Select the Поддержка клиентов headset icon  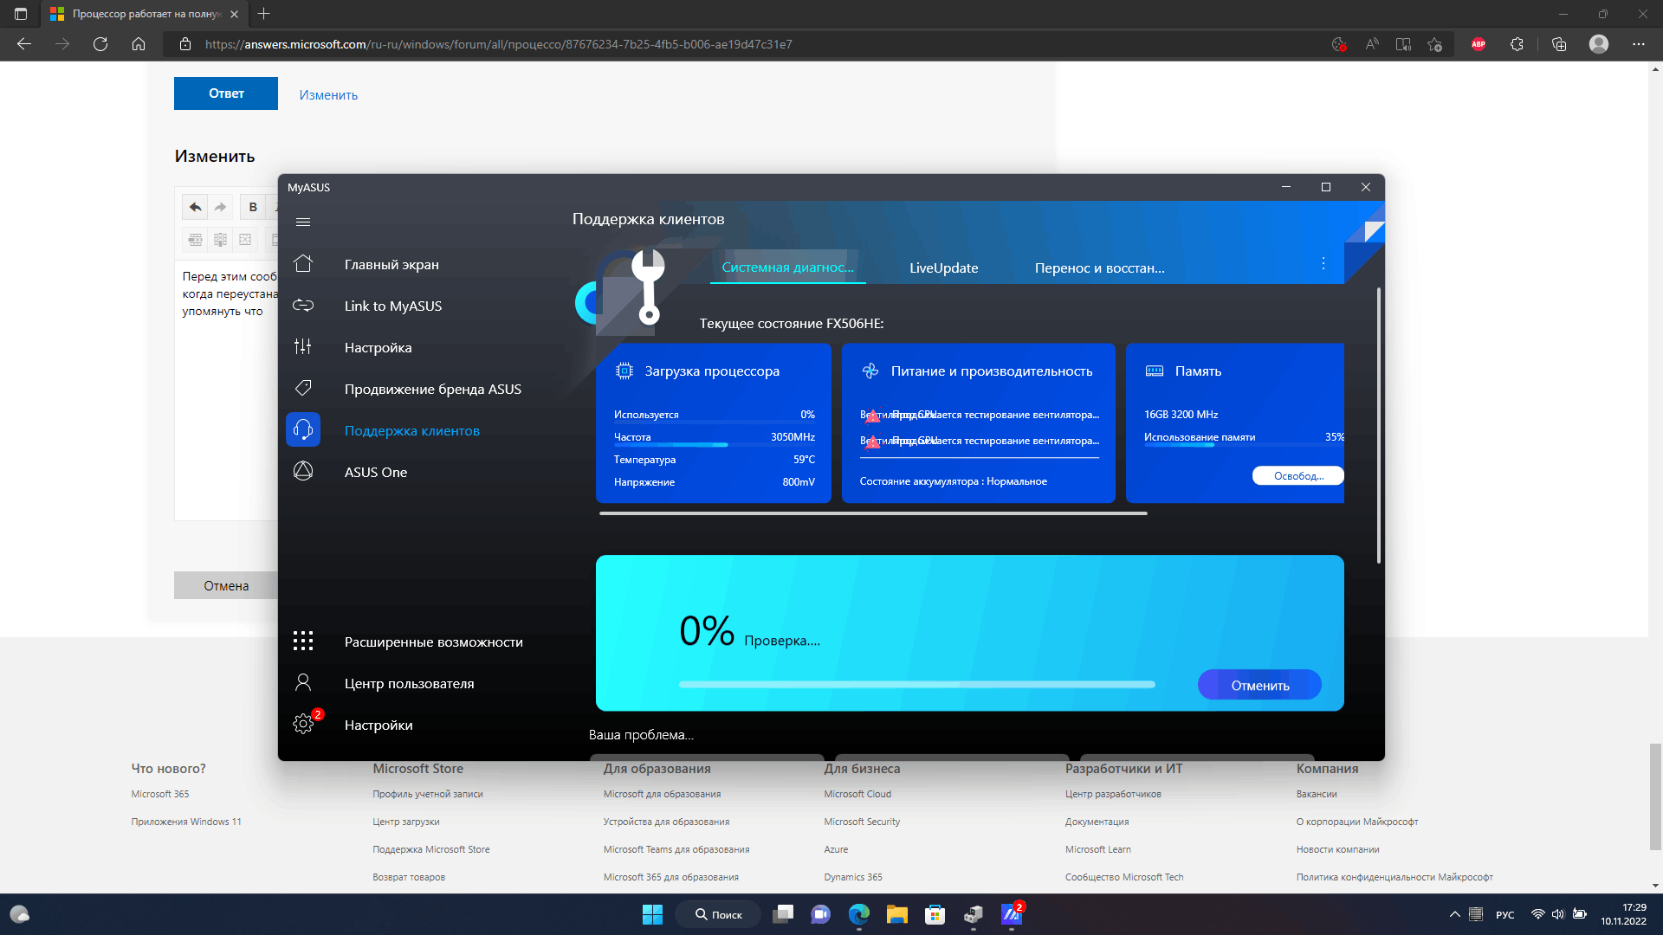pos(303,430)
